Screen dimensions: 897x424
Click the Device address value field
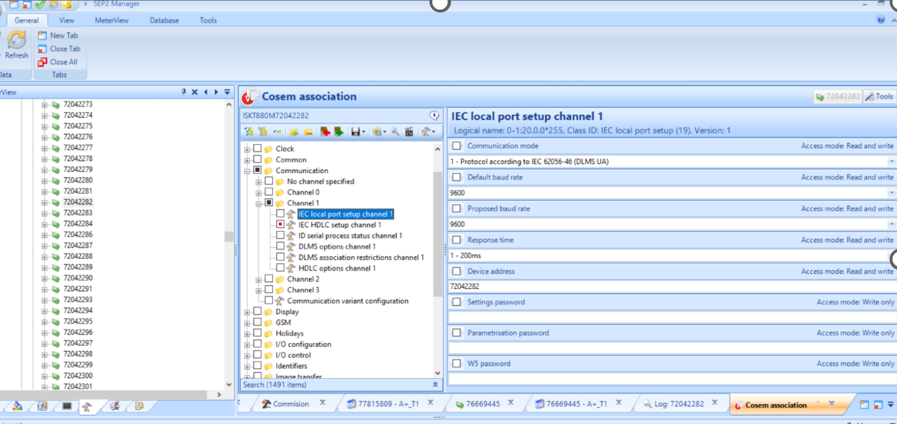(671, 287)
